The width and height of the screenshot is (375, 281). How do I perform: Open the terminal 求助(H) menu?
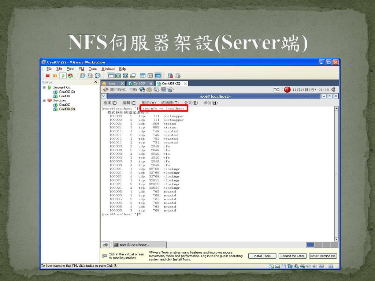pos(211,103)
